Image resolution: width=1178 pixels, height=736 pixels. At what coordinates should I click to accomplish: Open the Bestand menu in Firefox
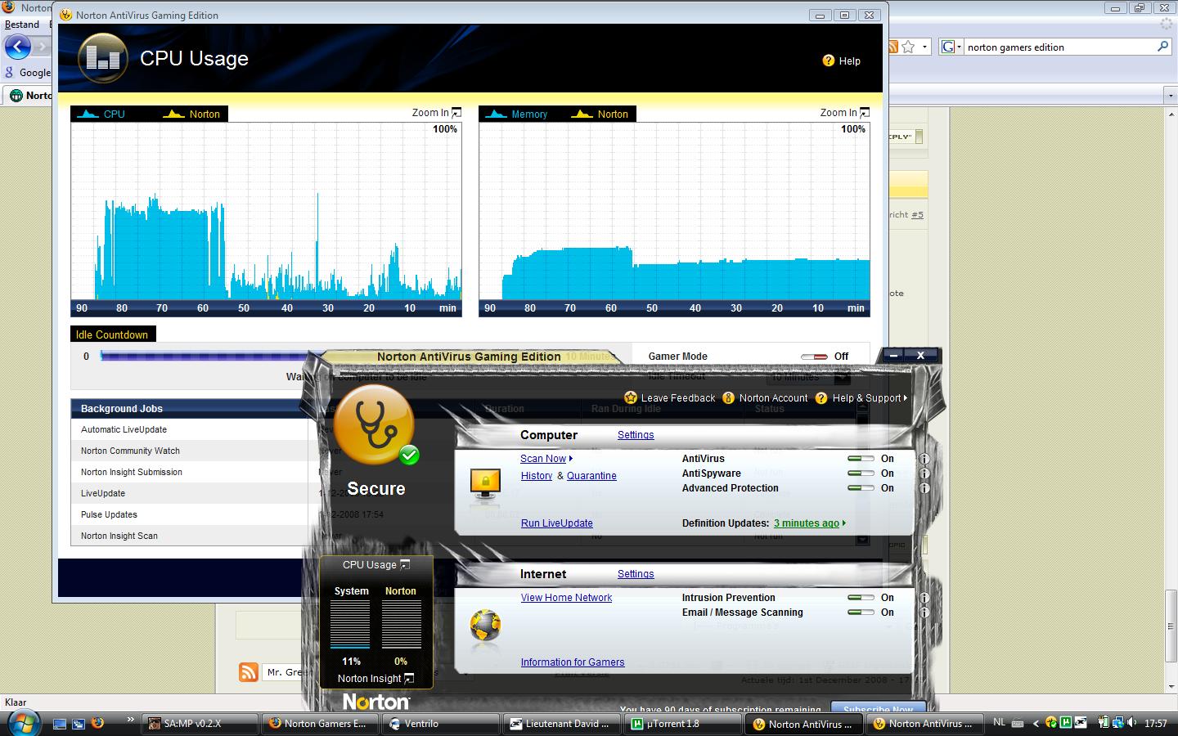pos(22,25)
